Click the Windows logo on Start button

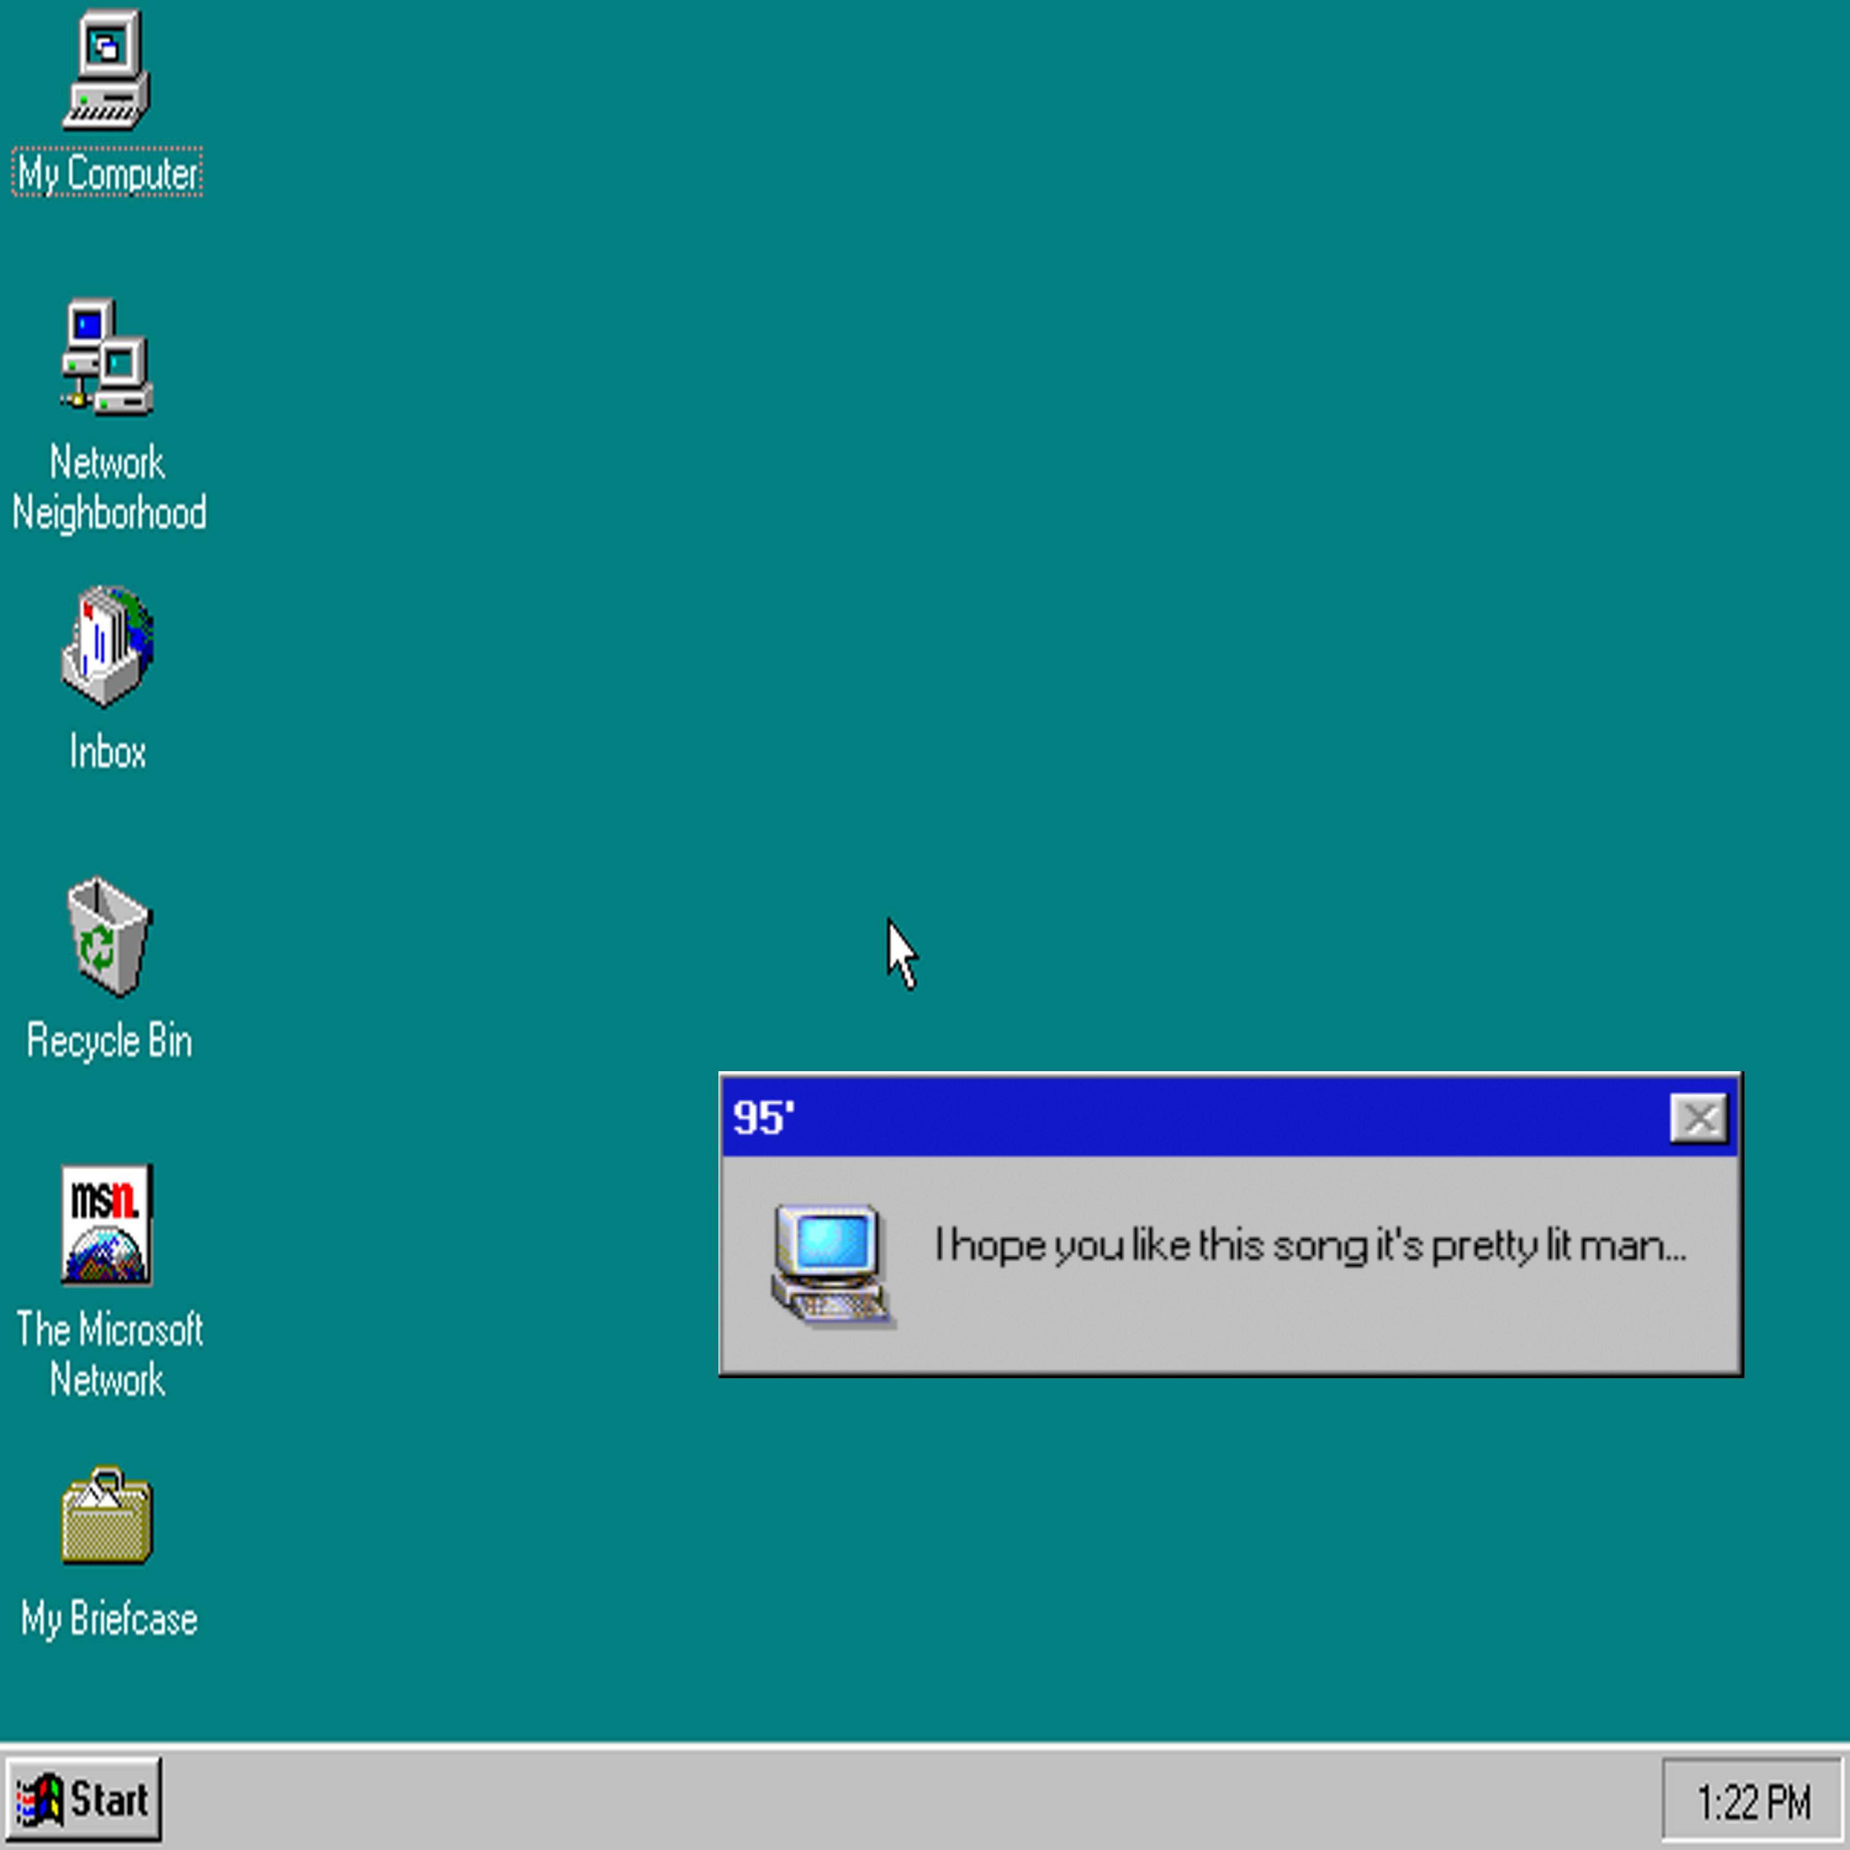(39, 1799)
